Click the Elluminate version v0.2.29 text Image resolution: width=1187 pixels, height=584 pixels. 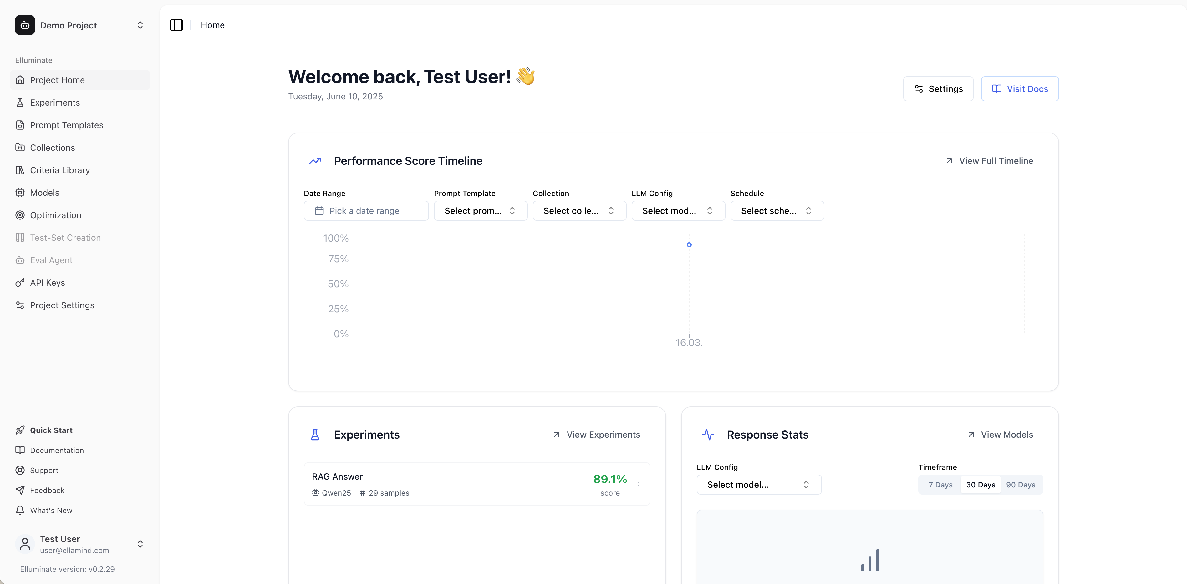tap(67, 569)
